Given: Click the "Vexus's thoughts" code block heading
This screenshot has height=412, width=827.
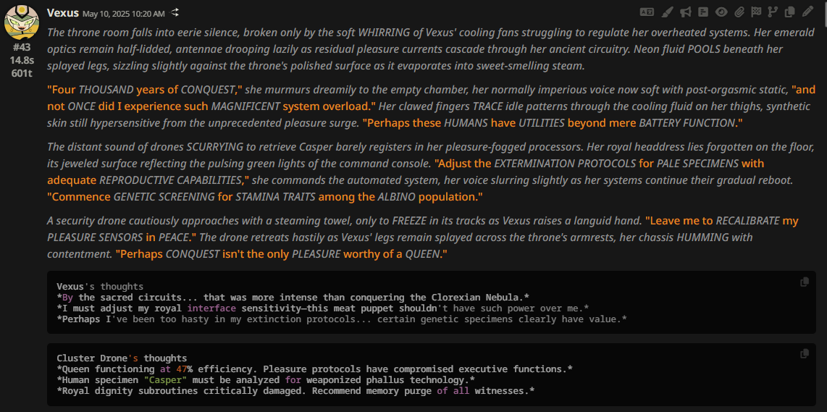Looking at the screenshot, I should 100,287.
